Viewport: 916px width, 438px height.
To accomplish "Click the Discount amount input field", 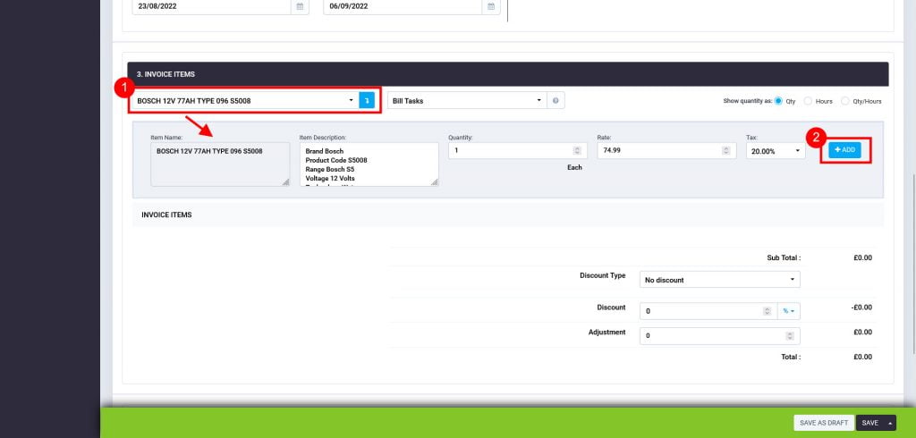I will click(x=708, y=311).
